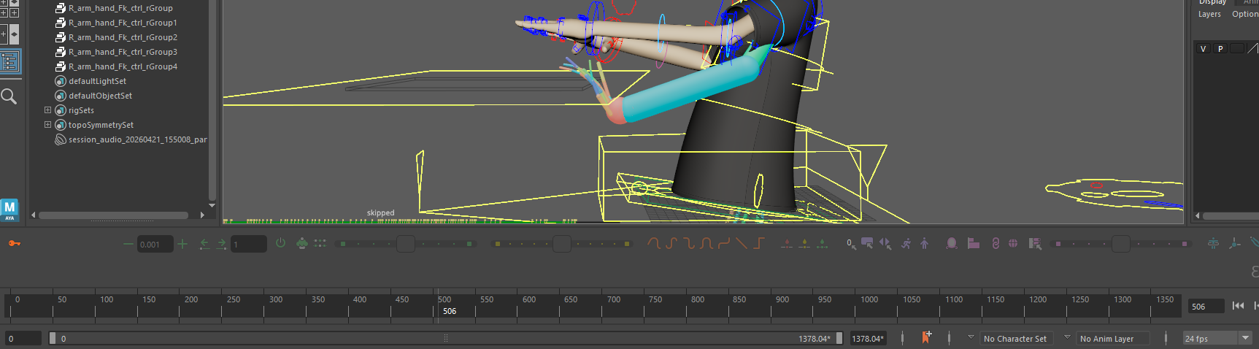Select defaultLightSet in the outliner
This screenshot has width=1259, height=349.
point(97,81)
